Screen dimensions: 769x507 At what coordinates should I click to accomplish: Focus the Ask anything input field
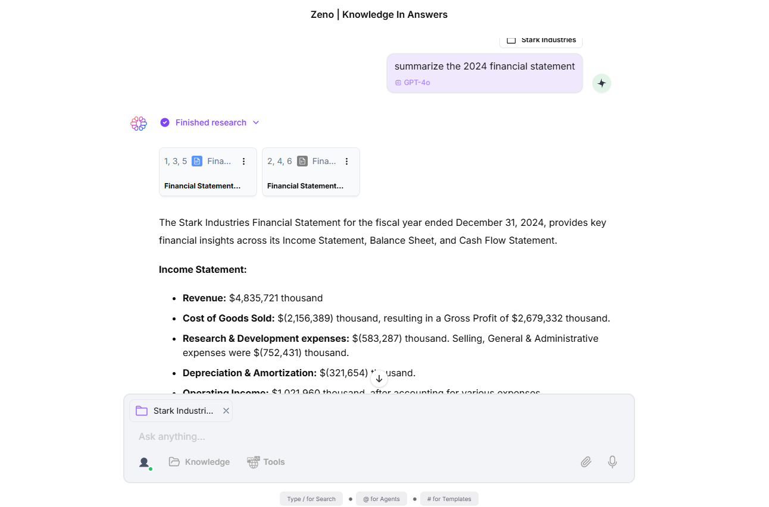tap(379, 436)
